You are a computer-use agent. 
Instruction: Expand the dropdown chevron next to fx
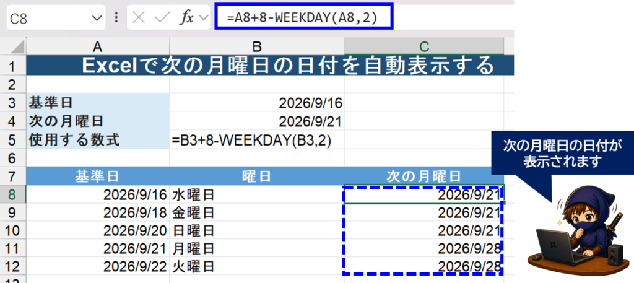203,18
